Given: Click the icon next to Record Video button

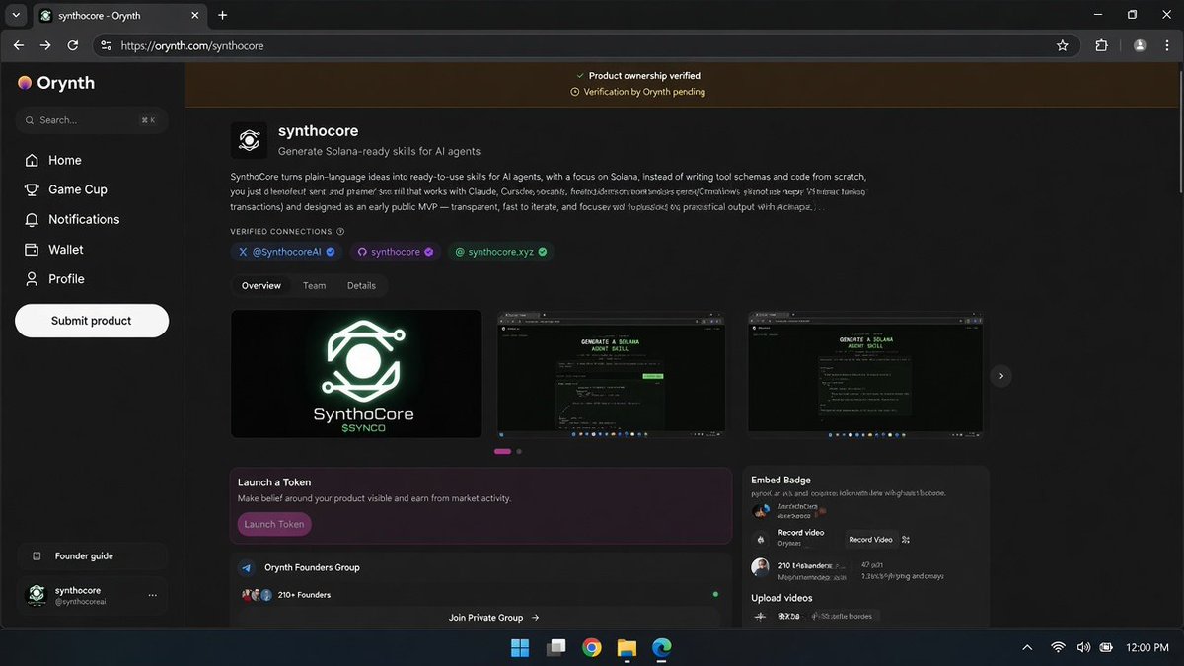Looking at the screenshot, I should 906,540.
